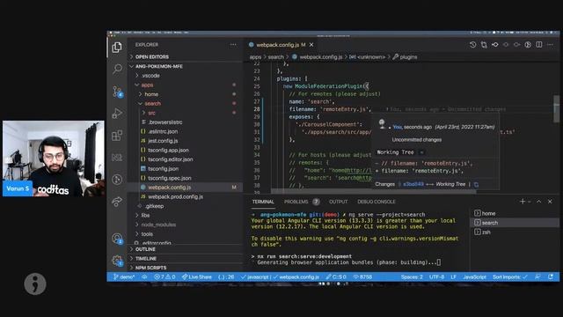This screenshot has height=317, width=563.
Task: Open the Search view in activity bar
Action: tap(117, 69)
